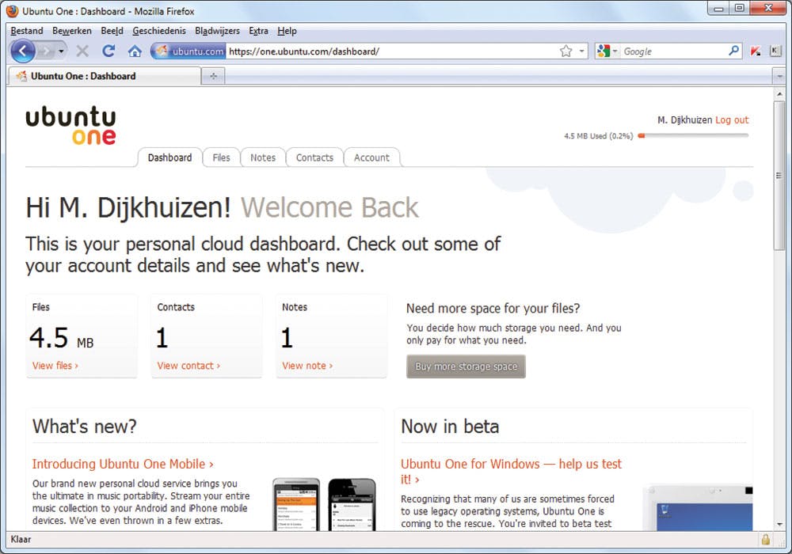Open the Bestand menu

click(x=27, y=31)
